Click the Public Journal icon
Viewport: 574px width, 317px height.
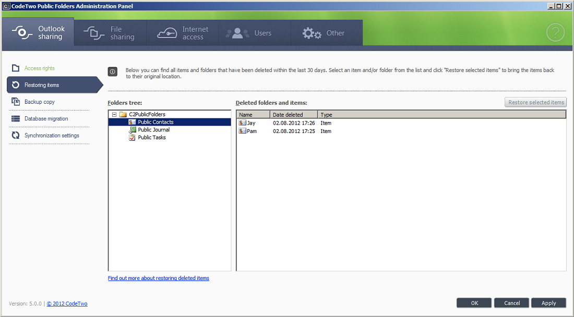tap(132, 130)
